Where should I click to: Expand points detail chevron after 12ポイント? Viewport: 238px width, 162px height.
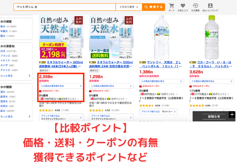coord(126,99)
